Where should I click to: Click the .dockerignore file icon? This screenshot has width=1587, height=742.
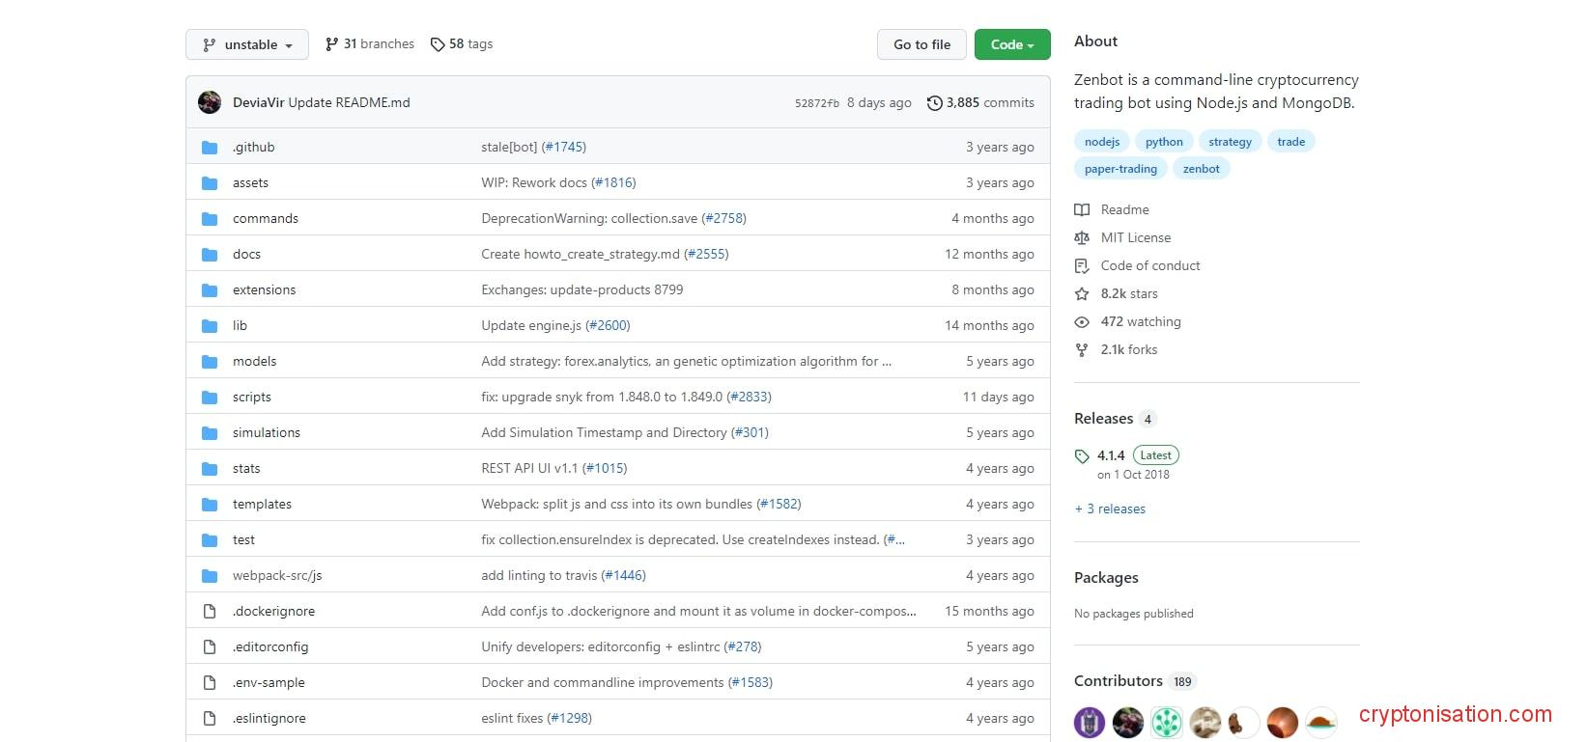coord(210,612)
